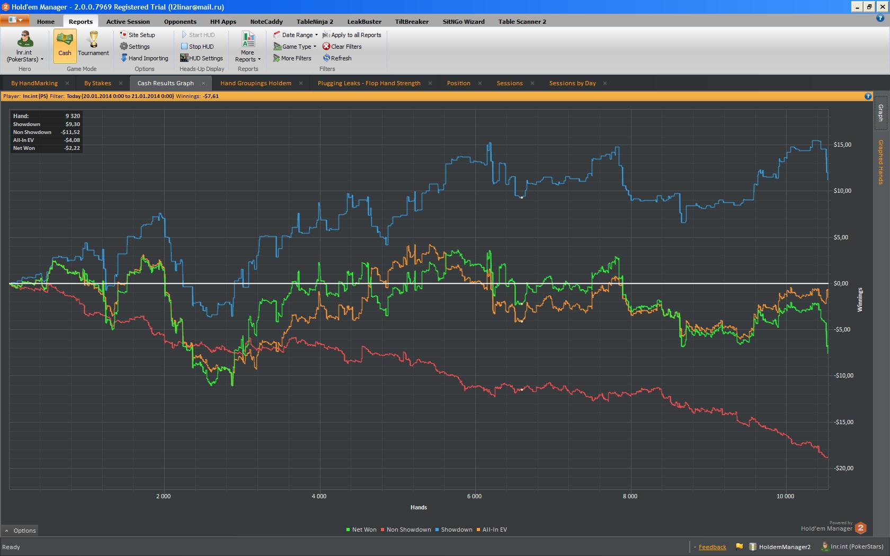
Task: Expand the Date Range dropdown
Action: [296, 35]
